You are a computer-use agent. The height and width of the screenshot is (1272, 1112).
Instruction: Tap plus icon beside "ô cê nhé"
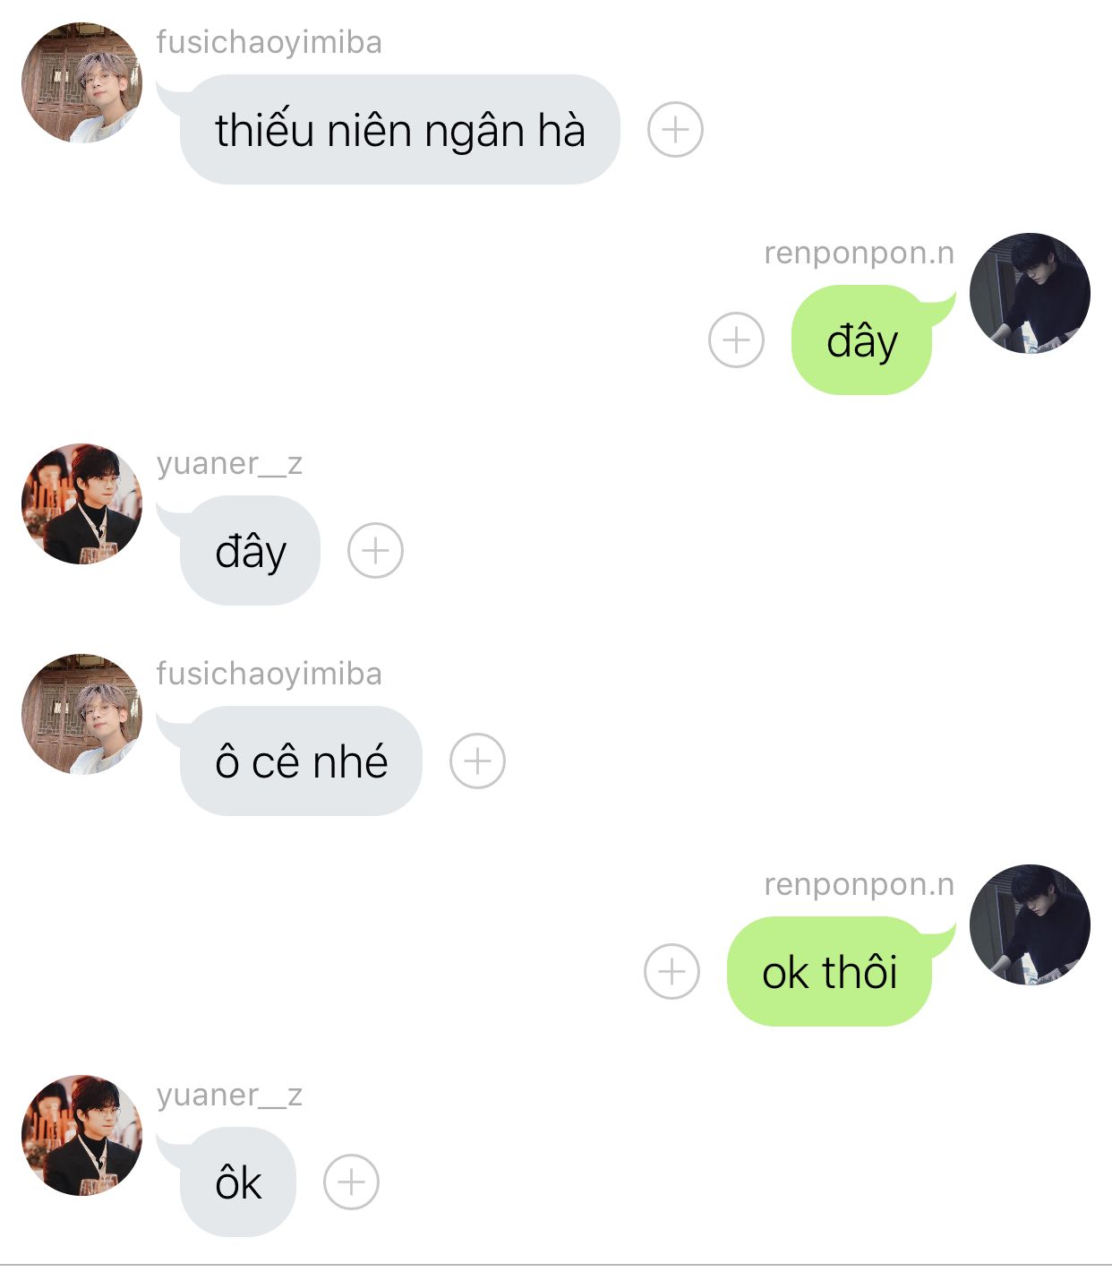click(477, 761)
